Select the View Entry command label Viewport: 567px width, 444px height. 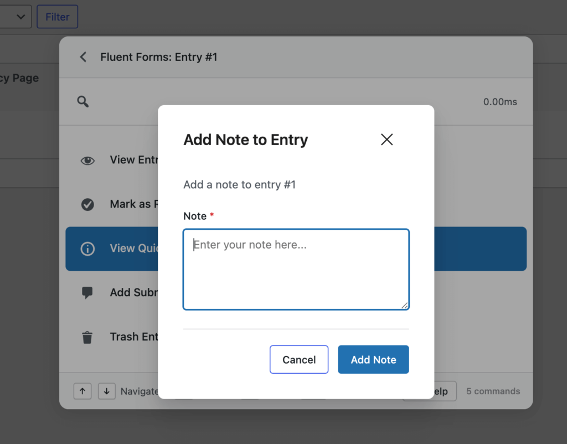(x=133, y=160)
